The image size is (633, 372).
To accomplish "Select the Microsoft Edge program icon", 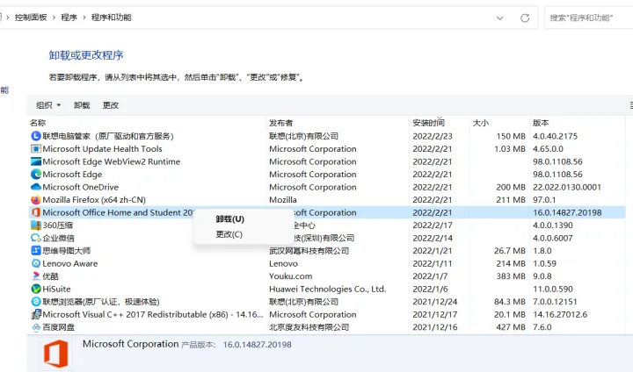I will (x=36, y=175).
